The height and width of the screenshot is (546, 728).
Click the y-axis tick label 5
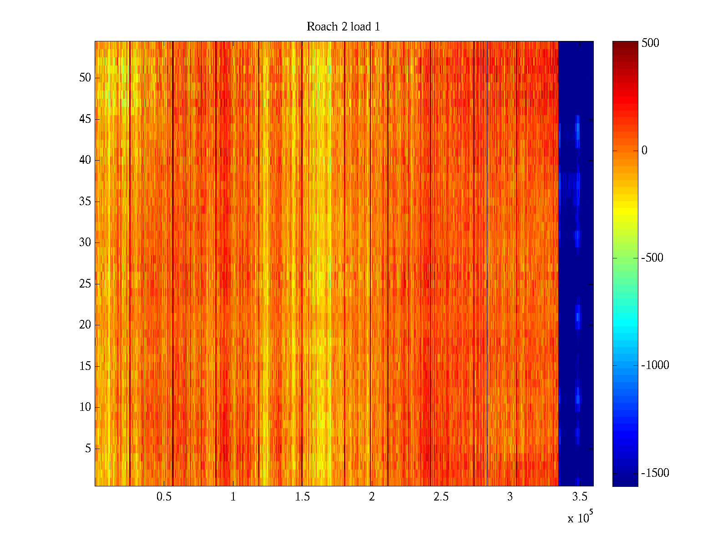[x=88, y=449]
